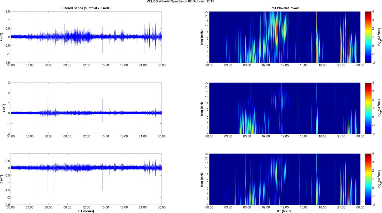This screenshot has height=213, width=382.
Task: Click the 'Z (nT)' axis label
Action: coord(2,179)
